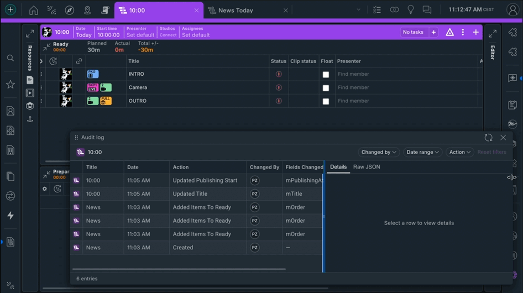Screen dimensions: 523x293
Task: Click the No tasks button
Action: [413, 33]
